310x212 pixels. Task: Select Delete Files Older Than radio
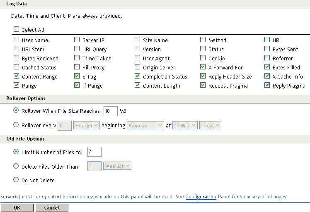pyautogui.click(x=16, y=166)
